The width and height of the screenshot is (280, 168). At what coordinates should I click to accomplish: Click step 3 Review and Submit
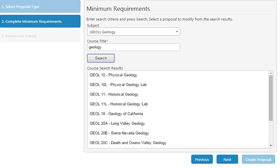[40, 36]
